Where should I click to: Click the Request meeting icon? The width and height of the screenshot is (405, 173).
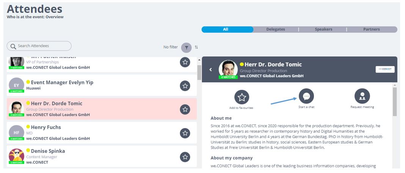click(362, 96)
